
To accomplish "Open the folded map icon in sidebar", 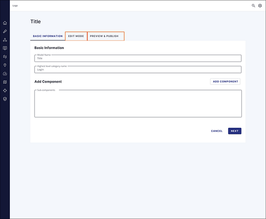I will click(5, 82).
